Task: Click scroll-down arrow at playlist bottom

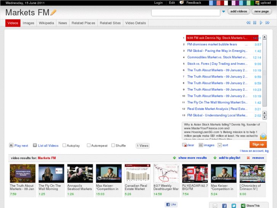Action: [x=264, y=117]
